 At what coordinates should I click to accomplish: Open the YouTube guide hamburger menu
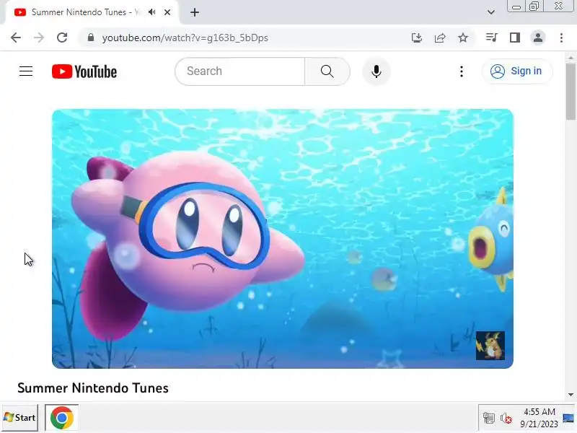tap(26, 71)
